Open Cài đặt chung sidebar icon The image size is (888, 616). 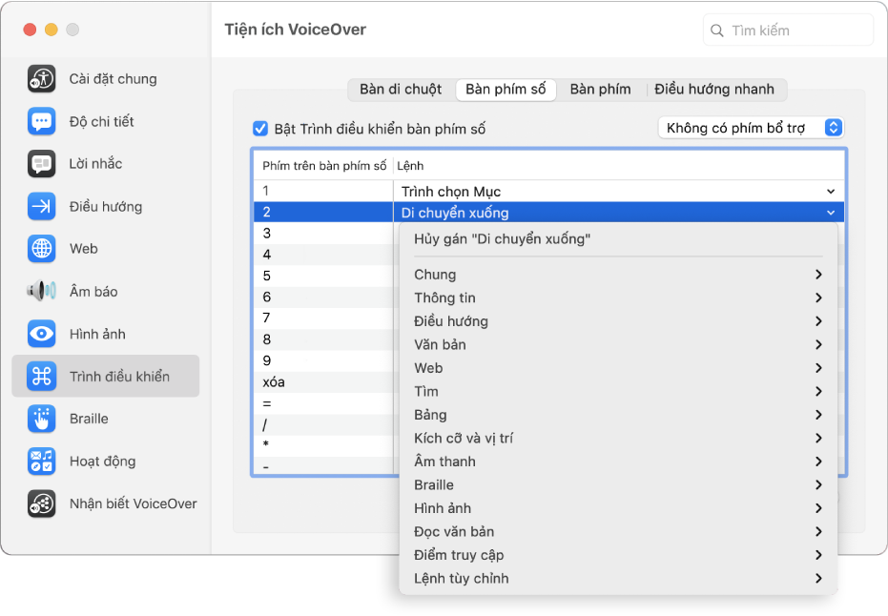coord(42,79)
